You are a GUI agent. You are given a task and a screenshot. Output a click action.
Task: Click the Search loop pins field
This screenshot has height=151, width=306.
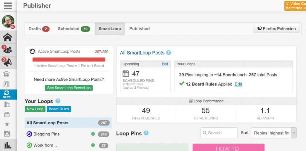click(x=219, y=133)
